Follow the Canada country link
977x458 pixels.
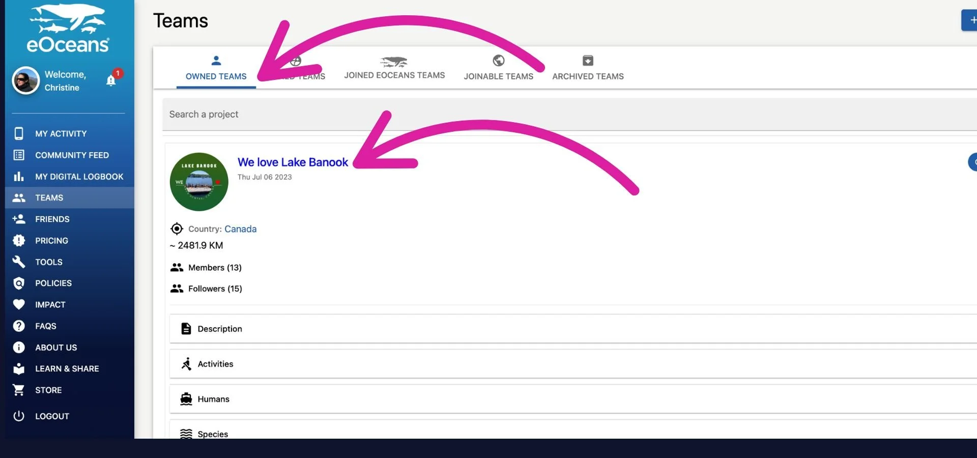click(240, 229)
